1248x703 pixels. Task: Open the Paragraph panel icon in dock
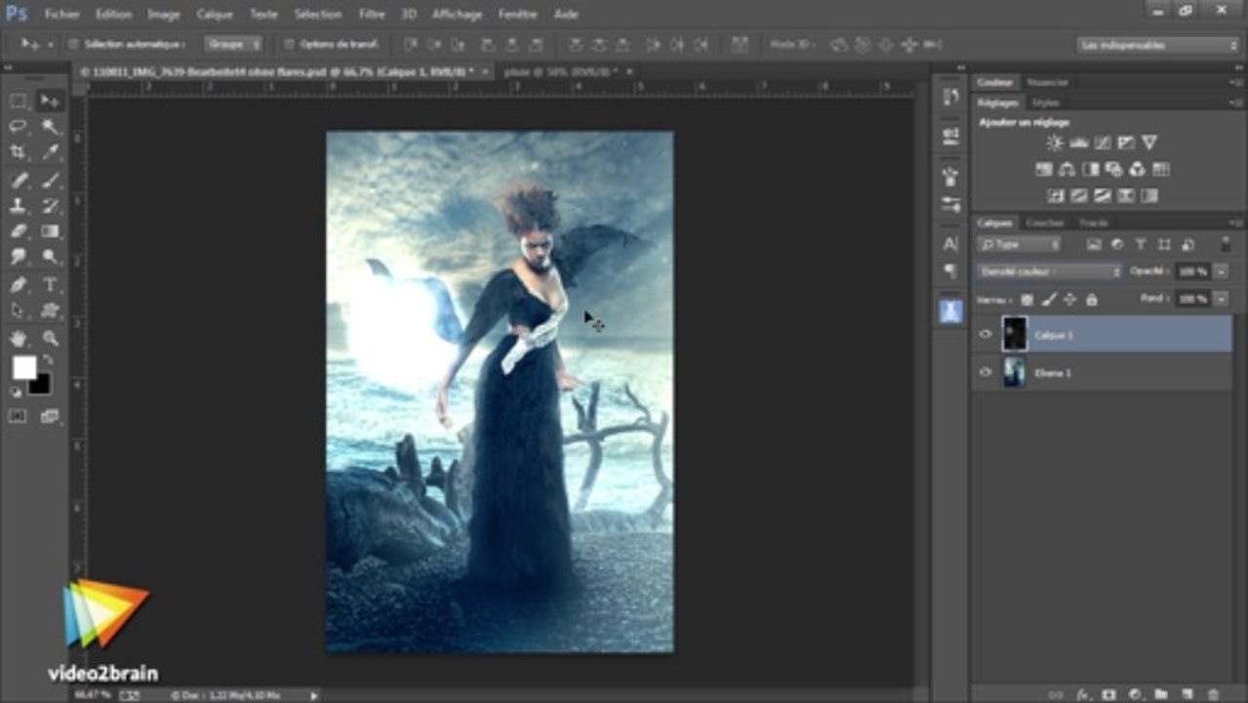(951, 270)
